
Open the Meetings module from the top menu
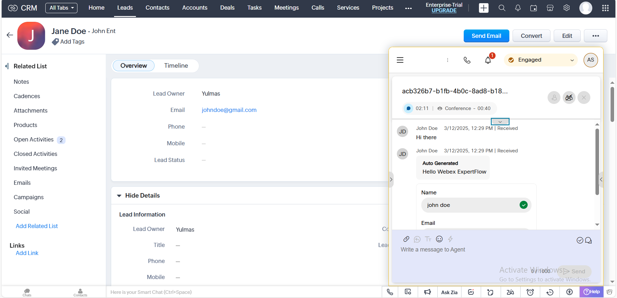[286, 7]
